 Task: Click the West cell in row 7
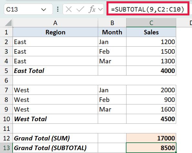(x=56, y=90)
